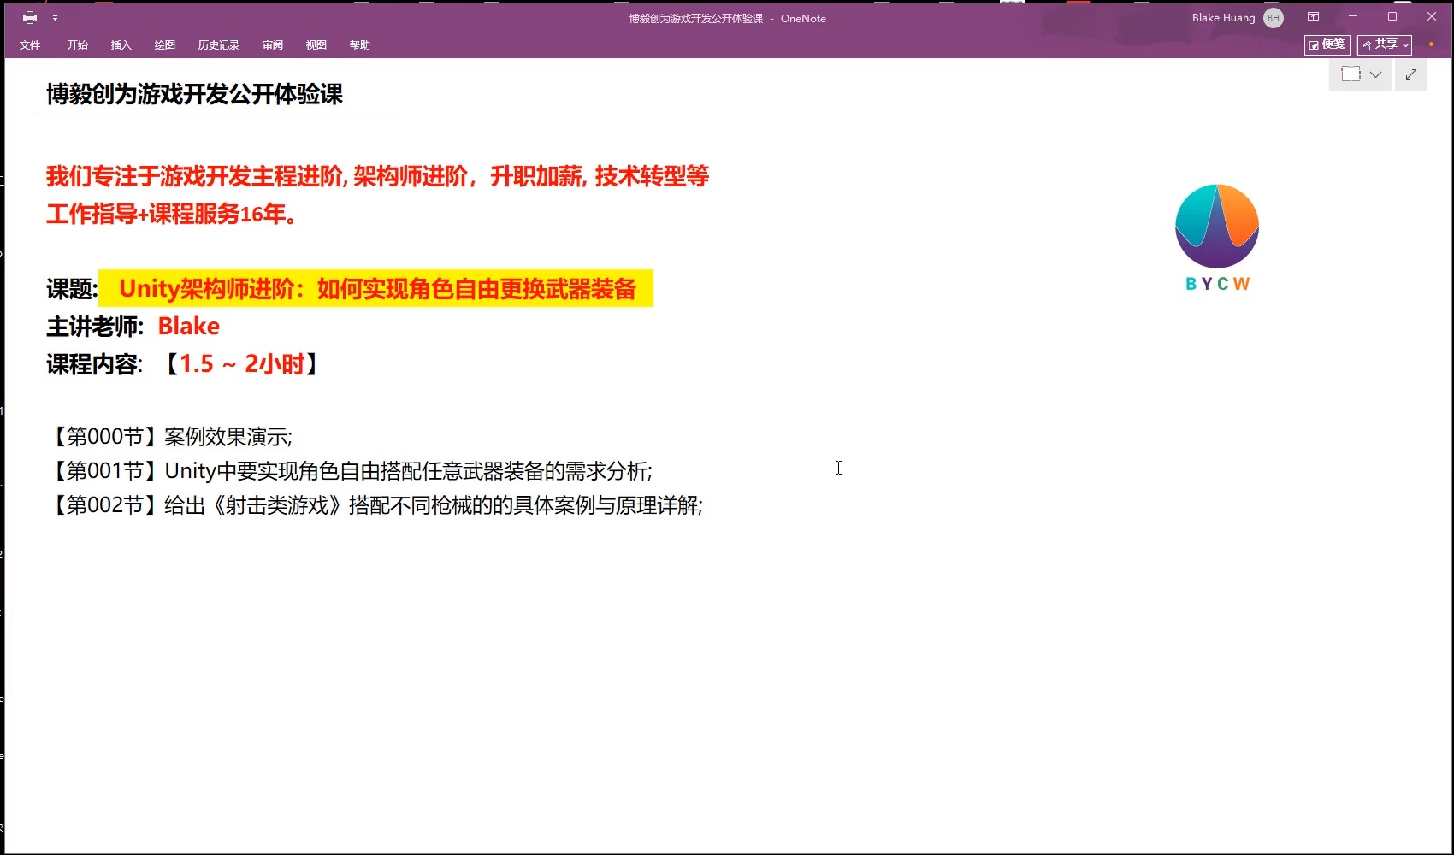The image size is (1454, 855).
Task: Click the orange status dot indicator
Action: point(1431,44)
